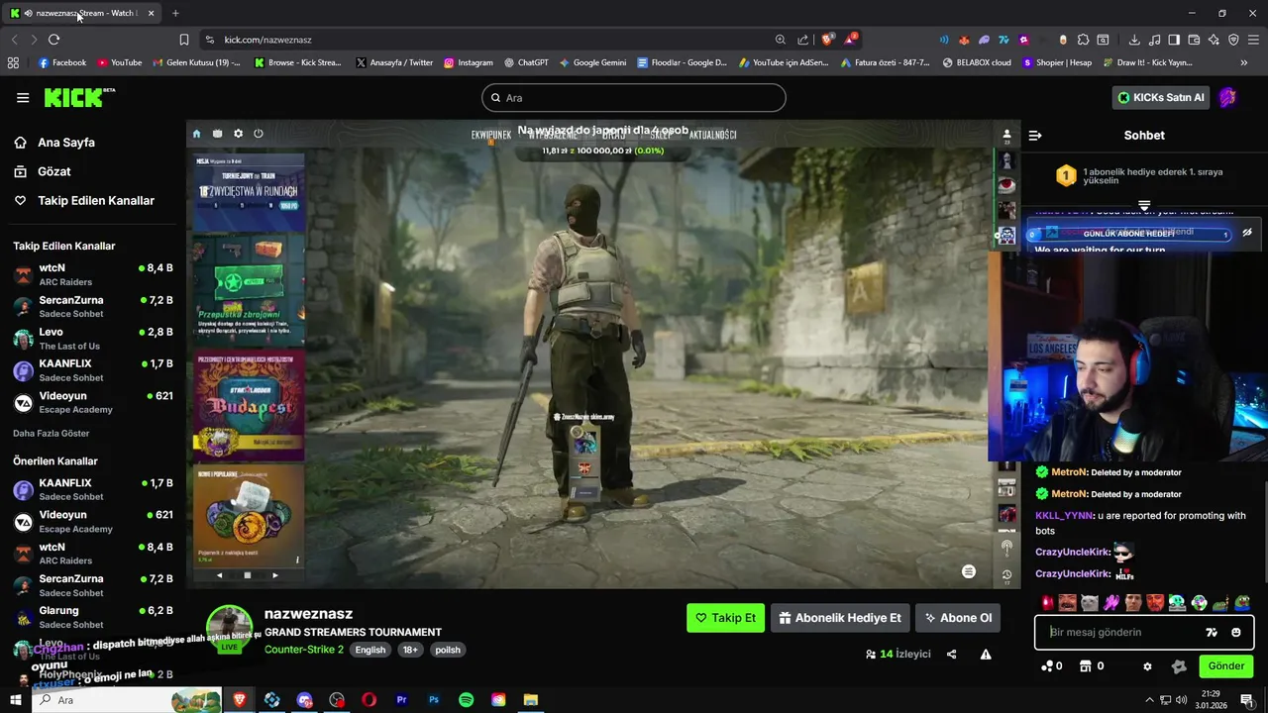Open the chat shop icon
The image size is (1268, 713).
pyautogui.click(x=1085, y=666)
